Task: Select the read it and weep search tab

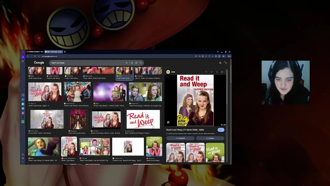Action: point(54,52)
